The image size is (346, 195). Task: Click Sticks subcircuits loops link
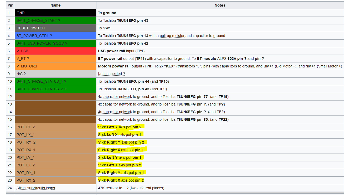(36, 188)
